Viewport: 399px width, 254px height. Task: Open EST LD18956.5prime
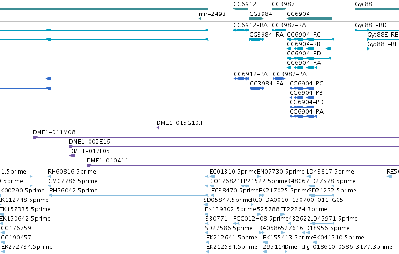click(x=326, y=229)
